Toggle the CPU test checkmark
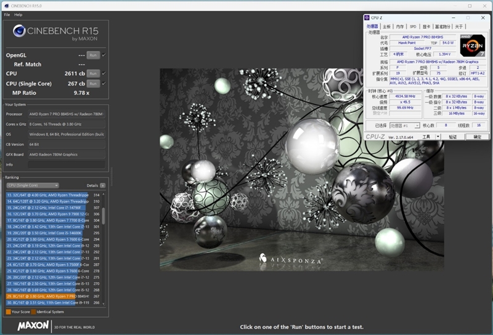493x335 pixels. 104,73
